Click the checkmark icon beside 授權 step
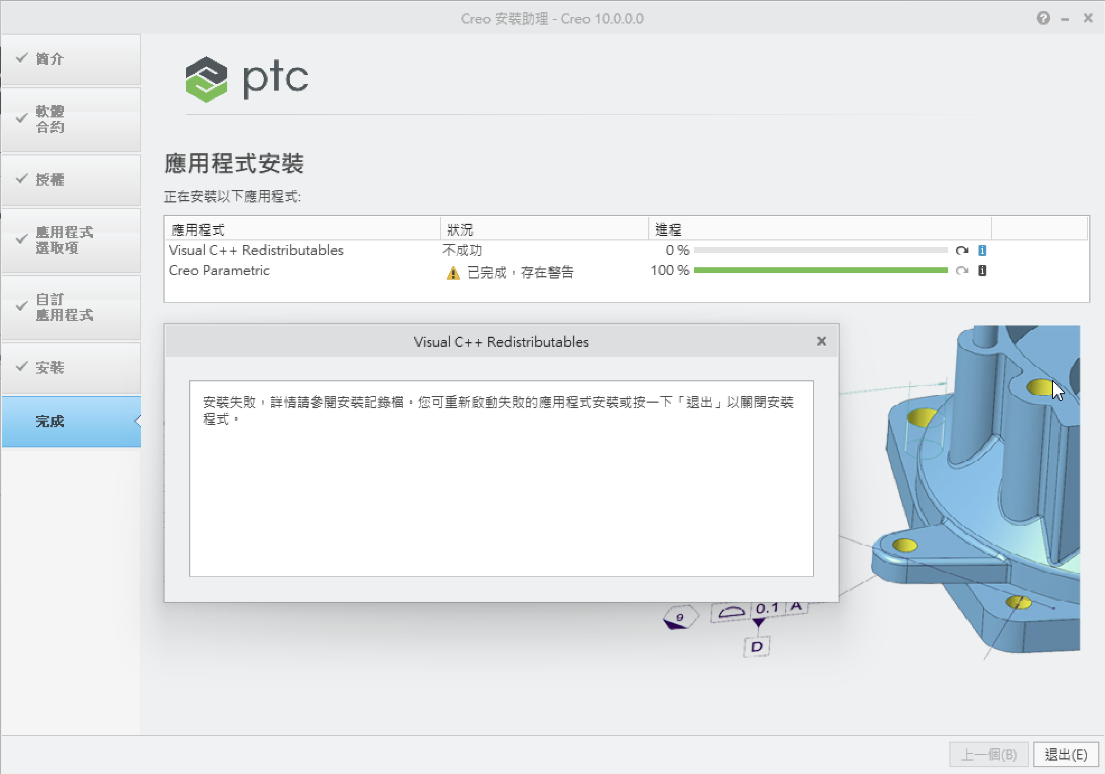This screenshot has height=774, width=1105. [22, 180]
